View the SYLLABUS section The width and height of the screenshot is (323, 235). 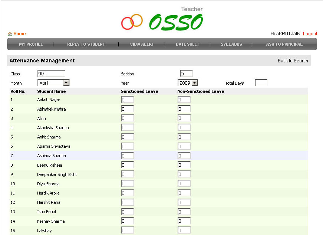(x=231, y=44)
